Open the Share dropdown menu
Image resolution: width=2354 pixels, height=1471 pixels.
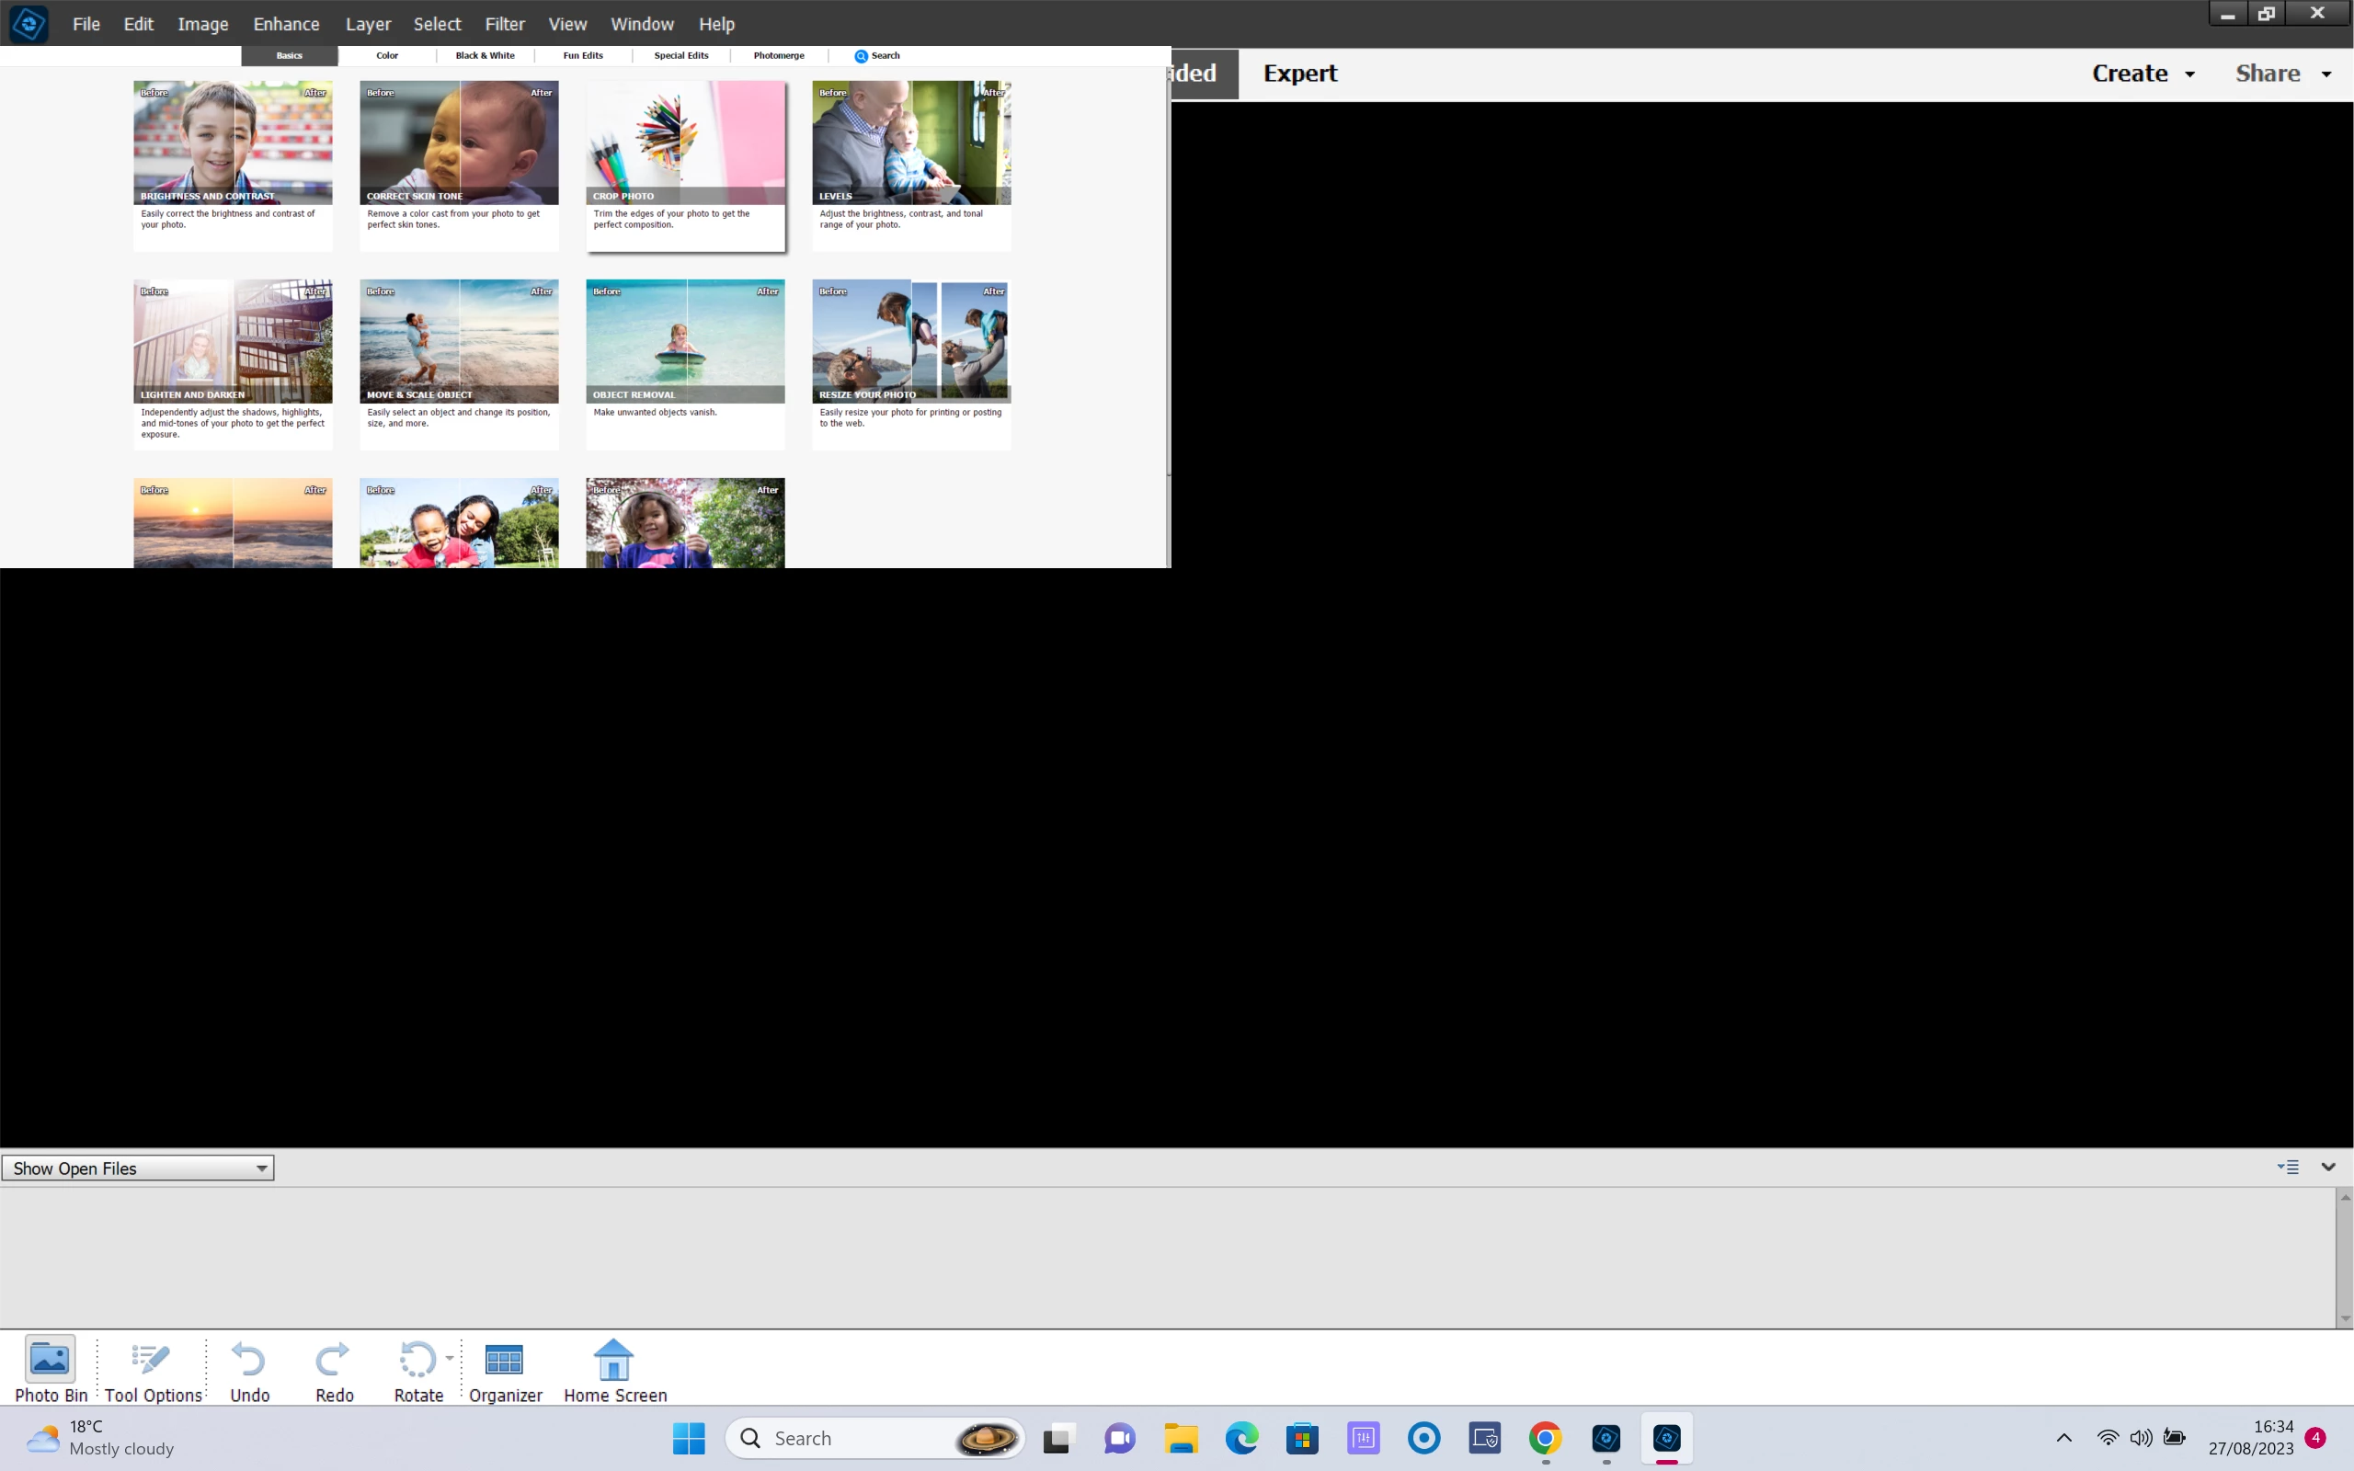(x=2282, y=74)
